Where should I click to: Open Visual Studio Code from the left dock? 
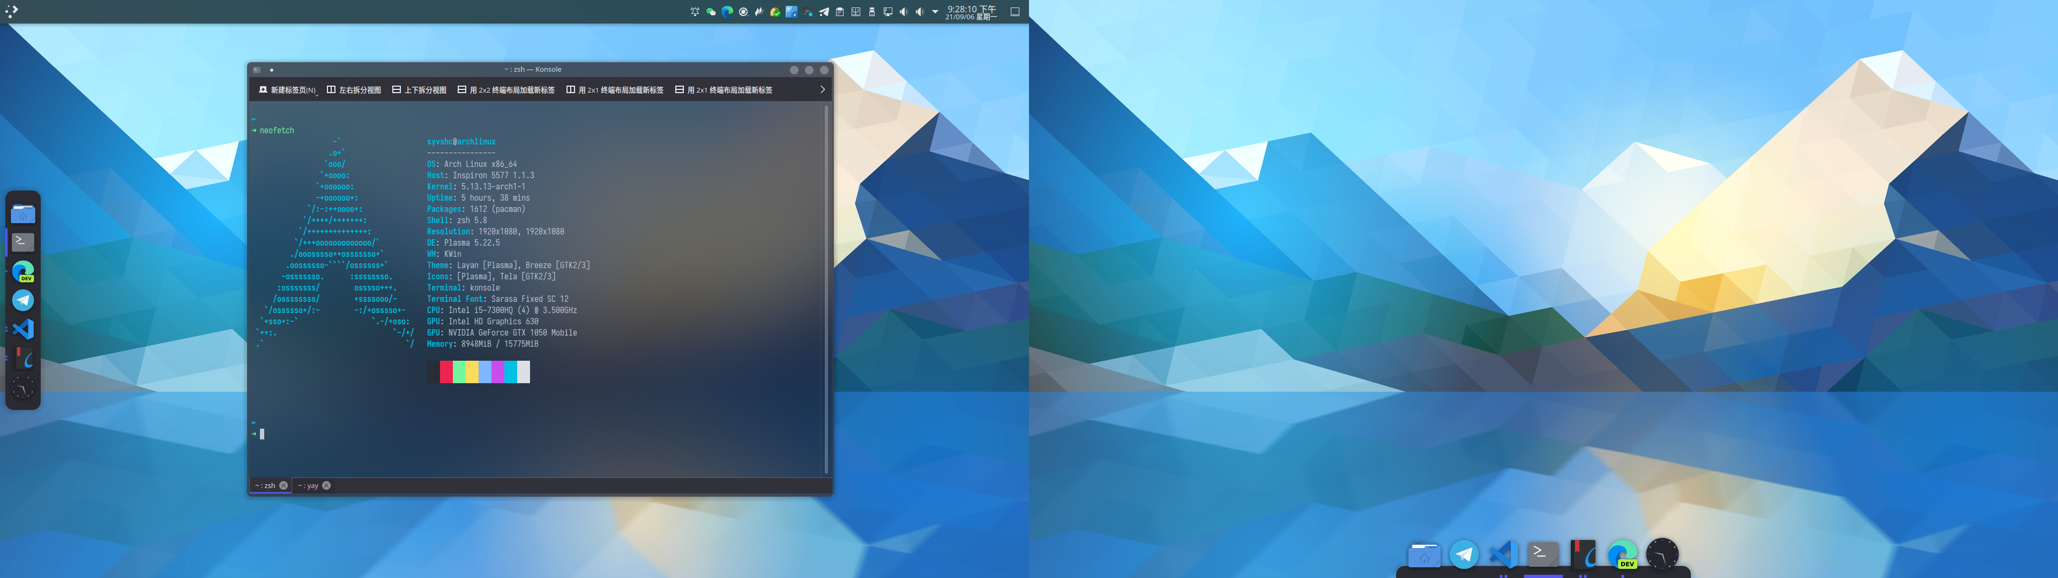point(23,329)
